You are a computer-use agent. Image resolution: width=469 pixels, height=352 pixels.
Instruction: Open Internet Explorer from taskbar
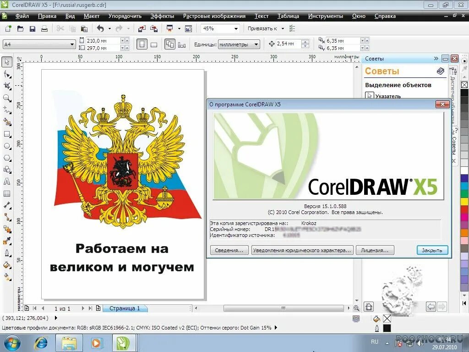pos(41,343)
